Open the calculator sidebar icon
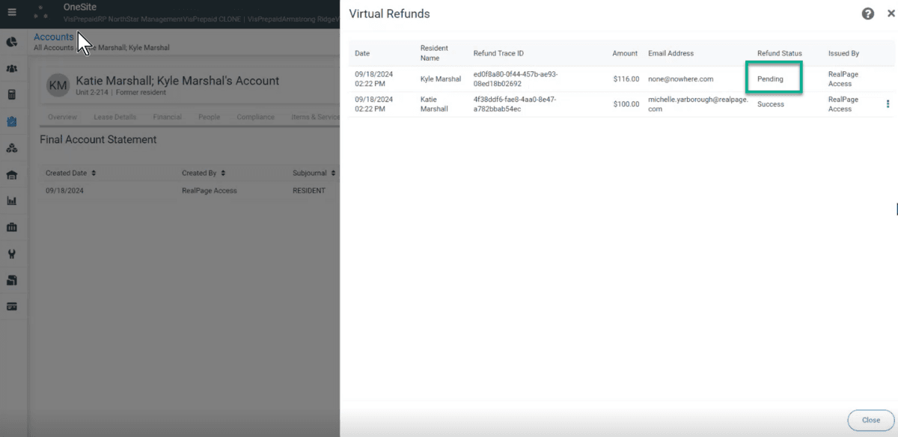 [12, 95]
